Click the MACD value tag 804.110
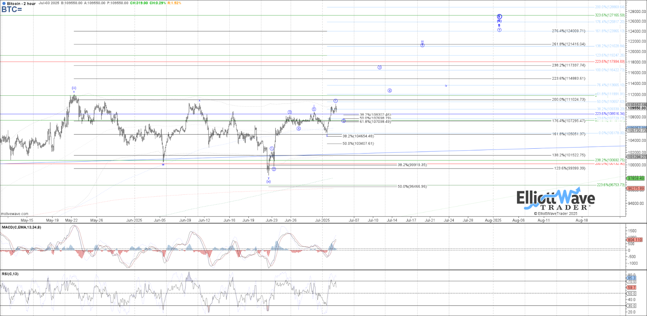Image resolution: width=647 pixels, height=316 pixels. click(x=634, y=240)
